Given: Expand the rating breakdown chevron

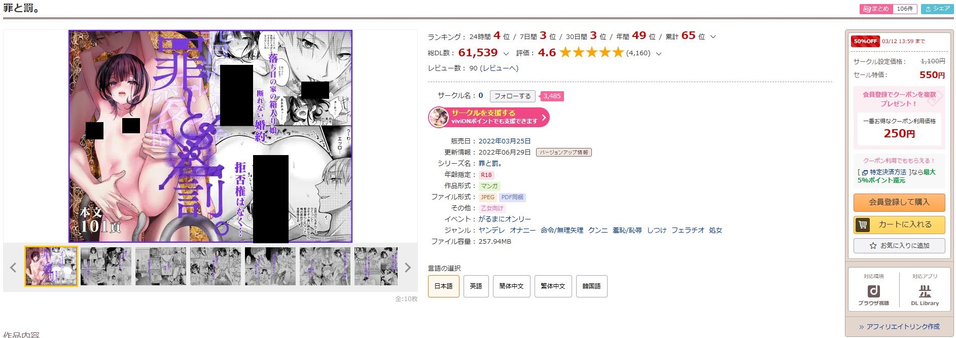Looking at the screenshot, I should [659, 54].
